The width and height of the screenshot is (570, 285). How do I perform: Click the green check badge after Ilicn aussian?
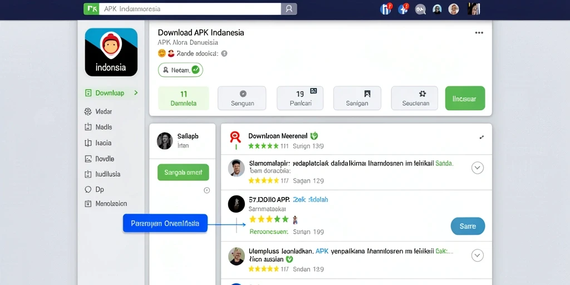pos(289,259)
